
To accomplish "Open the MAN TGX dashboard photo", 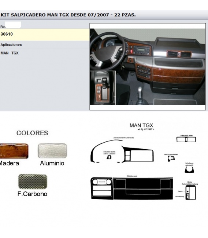I will pos(148,67).
